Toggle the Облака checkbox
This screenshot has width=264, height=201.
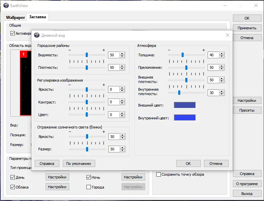tap(12, 187)
